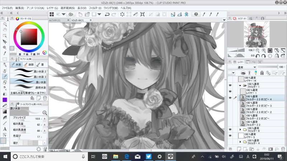Select the rectangular selection marquee tool
287x161 pixels.
pyautogui.click(x=5, y=59)
